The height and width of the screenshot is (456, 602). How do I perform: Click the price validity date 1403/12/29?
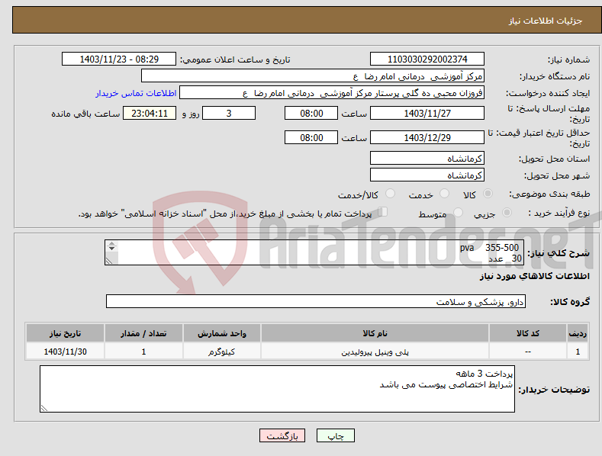click(427, 137)
